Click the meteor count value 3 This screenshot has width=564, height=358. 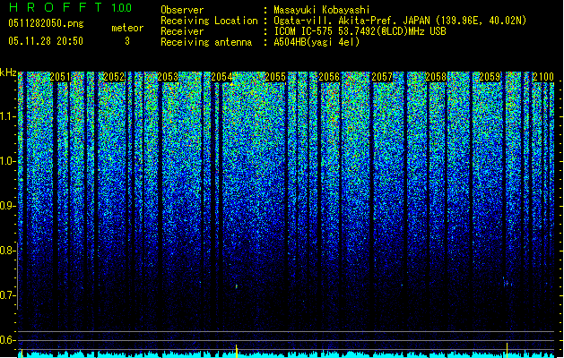(x=127, y=41)
